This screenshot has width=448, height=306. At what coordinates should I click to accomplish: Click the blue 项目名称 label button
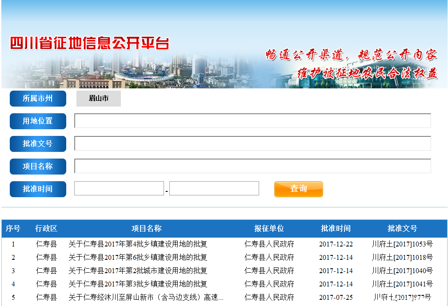click(x=38, y=166)
